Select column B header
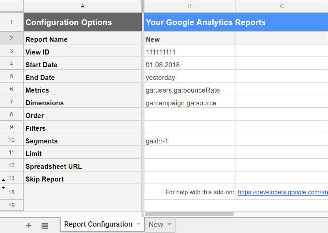The width and height of the screenshot is (328, 233). click(190, 6)
